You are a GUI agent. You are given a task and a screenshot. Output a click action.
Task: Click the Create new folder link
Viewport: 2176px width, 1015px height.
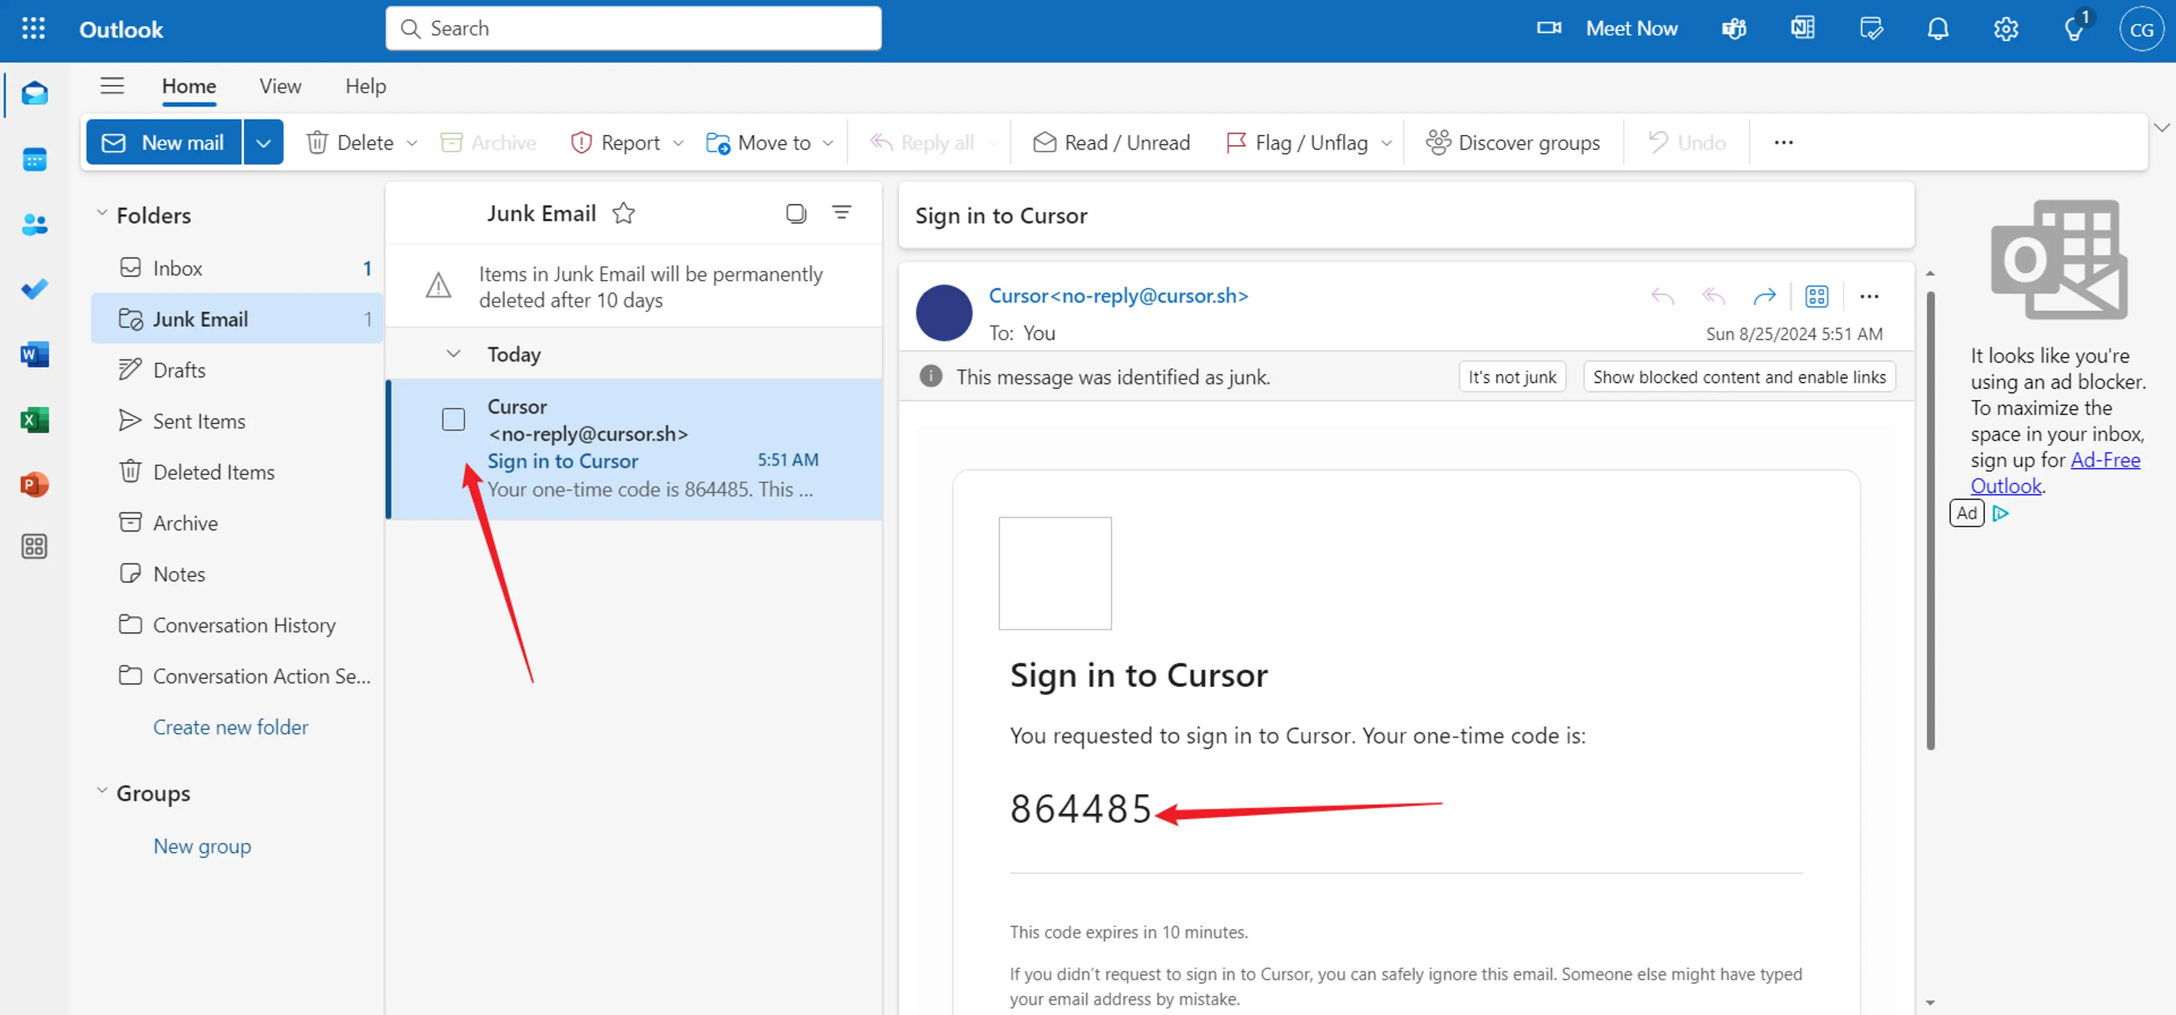pos(229,727)
